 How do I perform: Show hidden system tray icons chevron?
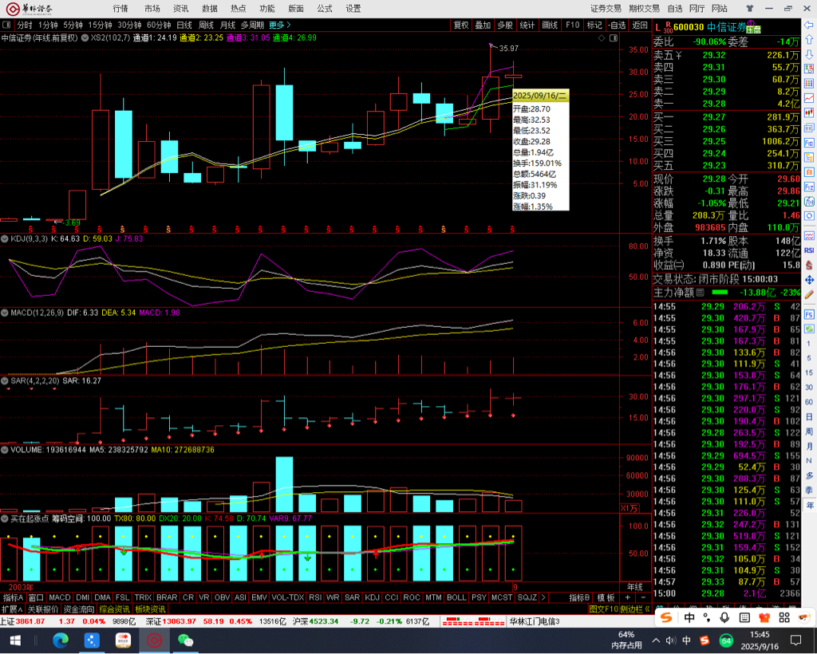[x=656, y=640]
